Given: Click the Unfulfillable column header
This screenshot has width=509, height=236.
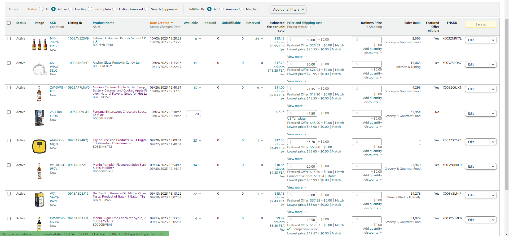Looking at the screenshot, I should tap(231, 23).
